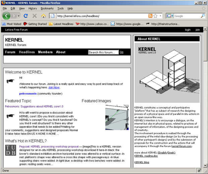This screenshot has height=174, width=208.
Task: Open the theinstructiona bookmark
Action: coord(162,24)
